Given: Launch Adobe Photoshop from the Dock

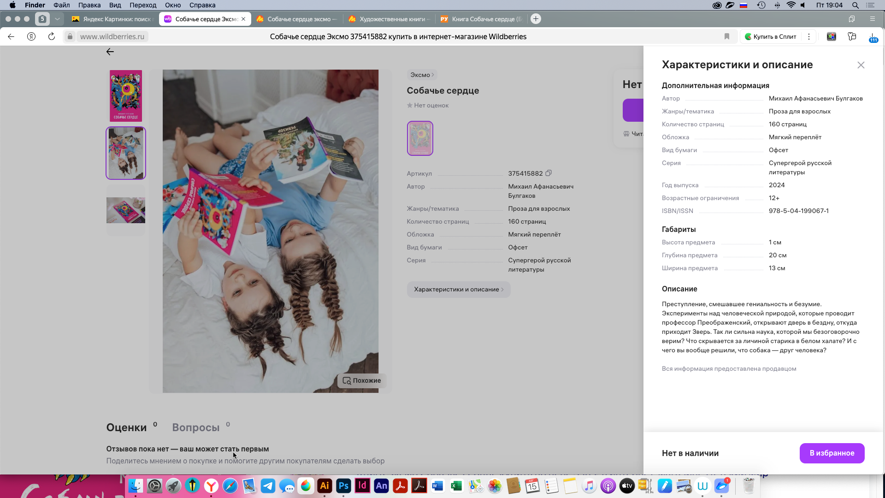Looking at the screenshot, I should point(343,486).
